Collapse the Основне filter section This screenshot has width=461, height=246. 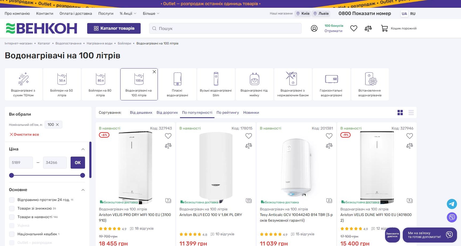click(x=83, y=190)
